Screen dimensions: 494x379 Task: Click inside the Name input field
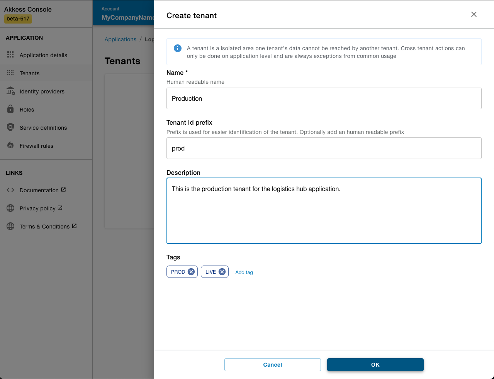click(324, 98)
